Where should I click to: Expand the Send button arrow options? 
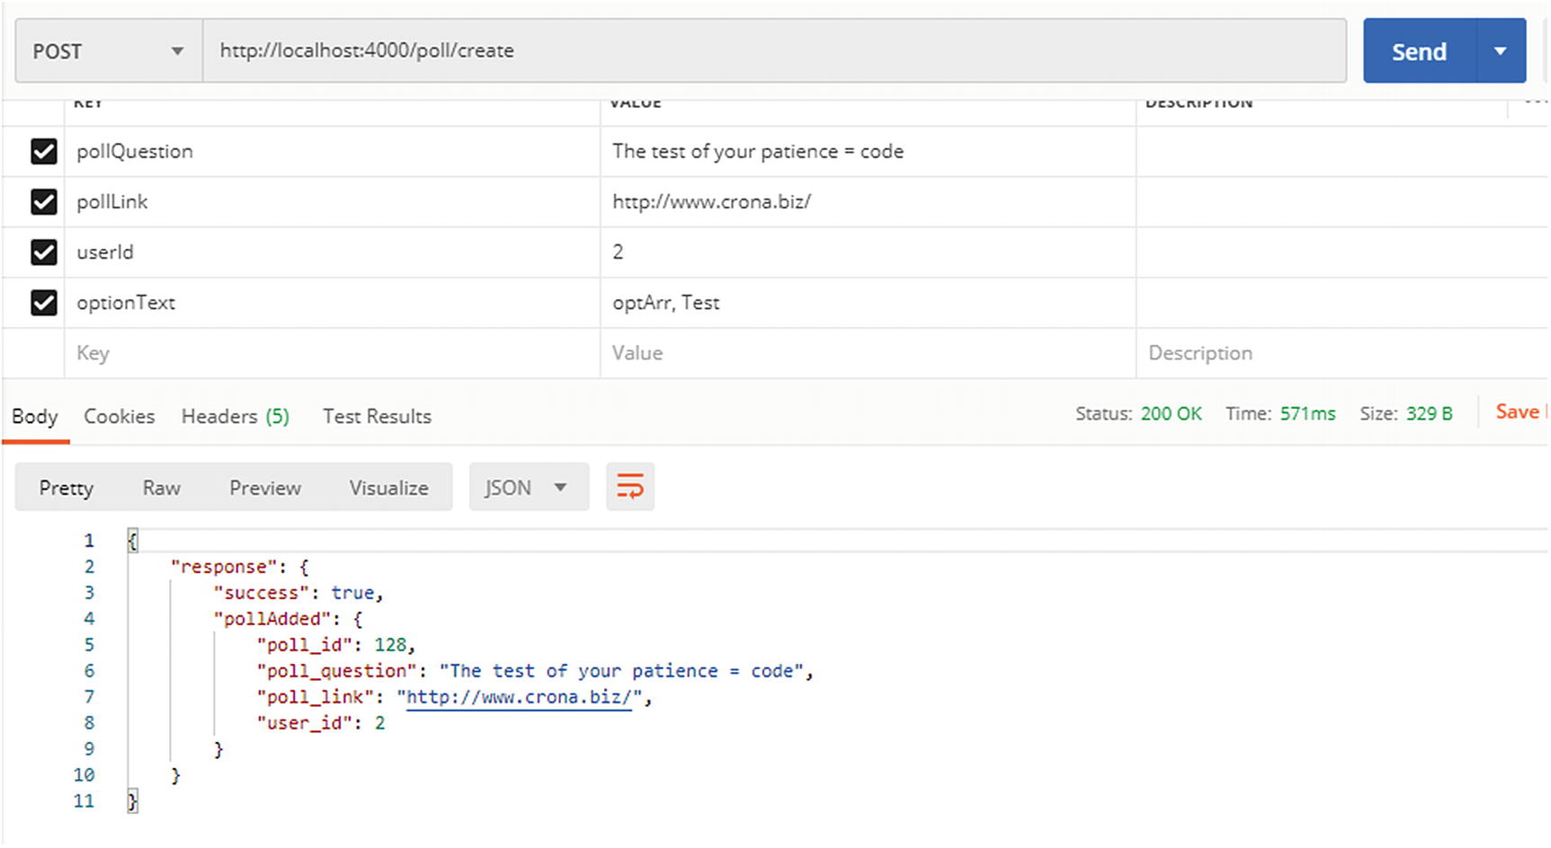pyautogui.click(x=1500, y=51)
